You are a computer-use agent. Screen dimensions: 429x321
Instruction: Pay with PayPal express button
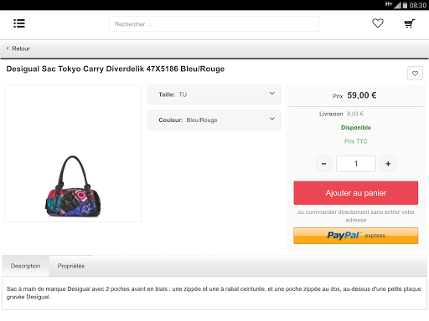coord(356,236)
